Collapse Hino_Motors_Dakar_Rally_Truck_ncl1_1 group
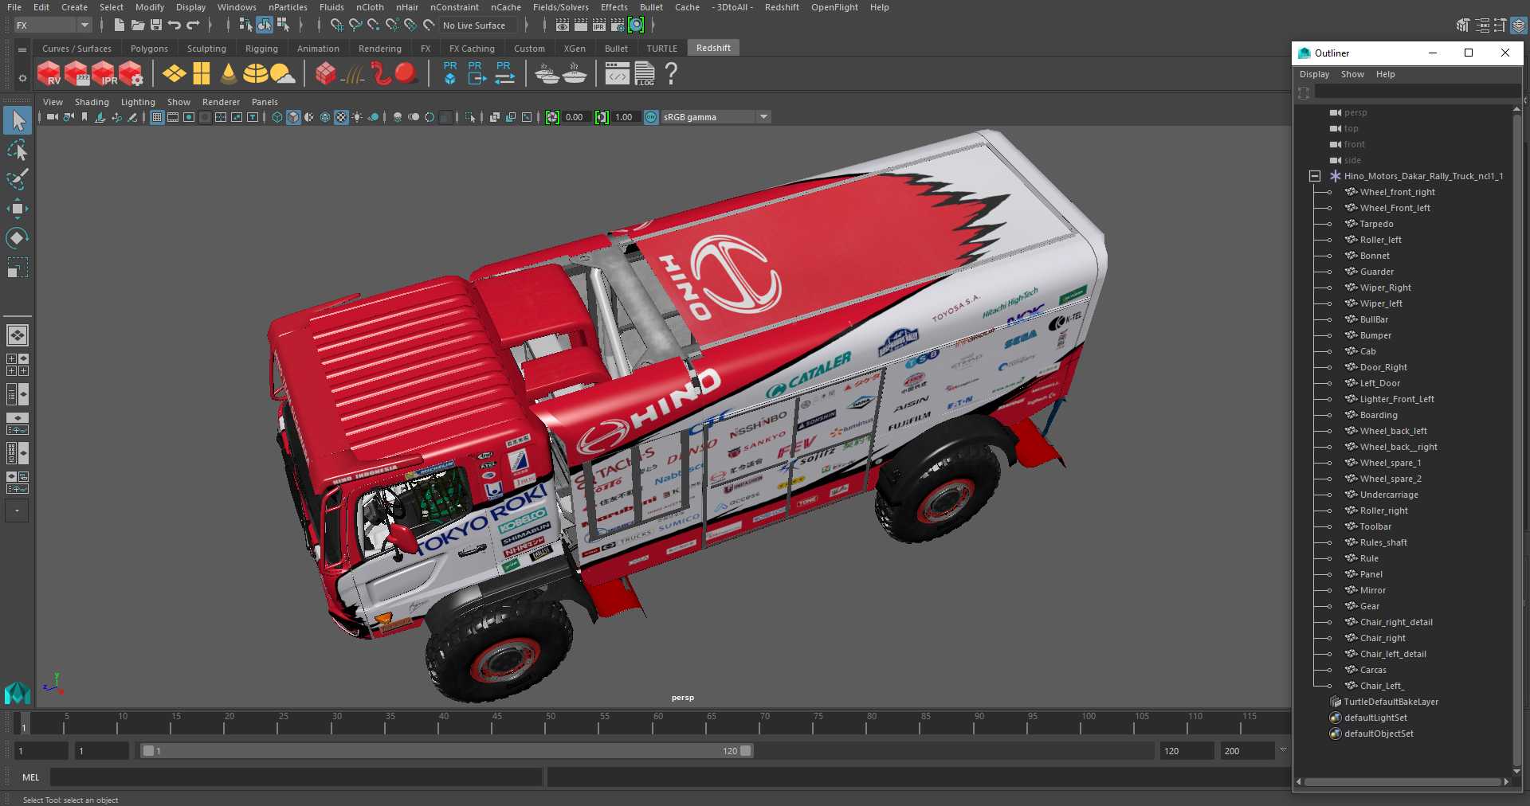The height and width of the screenshot is (806, 1530). [x=1315, y=176]
